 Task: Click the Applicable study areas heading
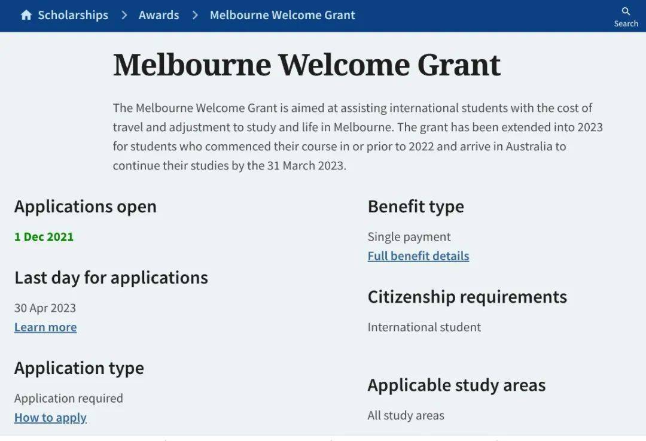[x=456, y=385]
